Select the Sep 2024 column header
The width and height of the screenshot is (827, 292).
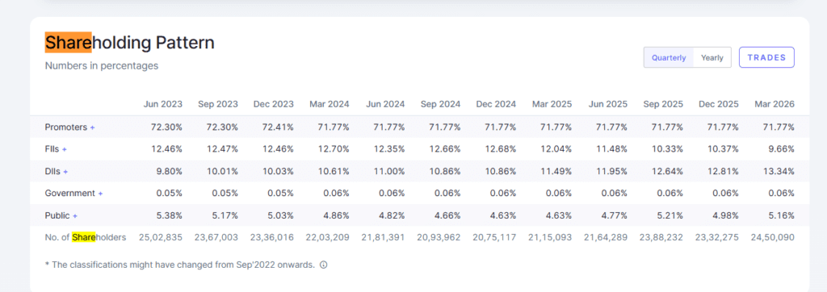click(x=440, y=104)
